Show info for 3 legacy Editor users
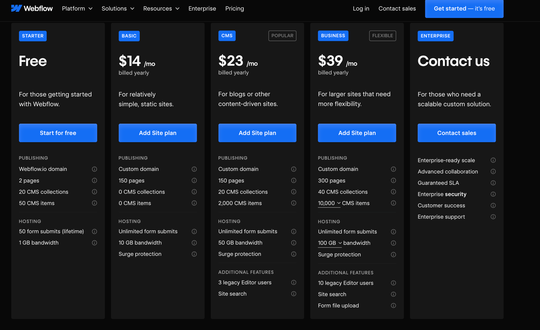Image resolution: width=540 pixels, height=330 pixels. [x=294, y=283]
